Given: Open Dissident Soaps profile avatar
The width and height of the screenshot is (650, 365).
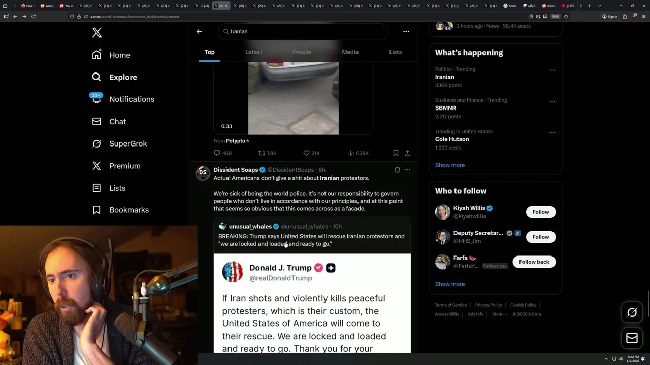Looking at the screenshot, I should pyautogui.click(x=203, y=172).
